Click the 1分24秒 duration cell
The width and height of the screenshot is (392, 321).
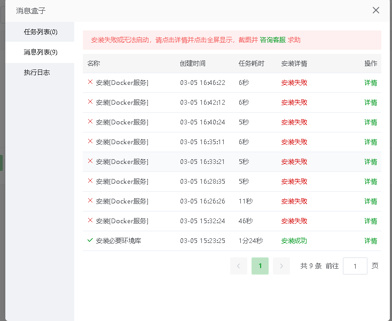251,241
